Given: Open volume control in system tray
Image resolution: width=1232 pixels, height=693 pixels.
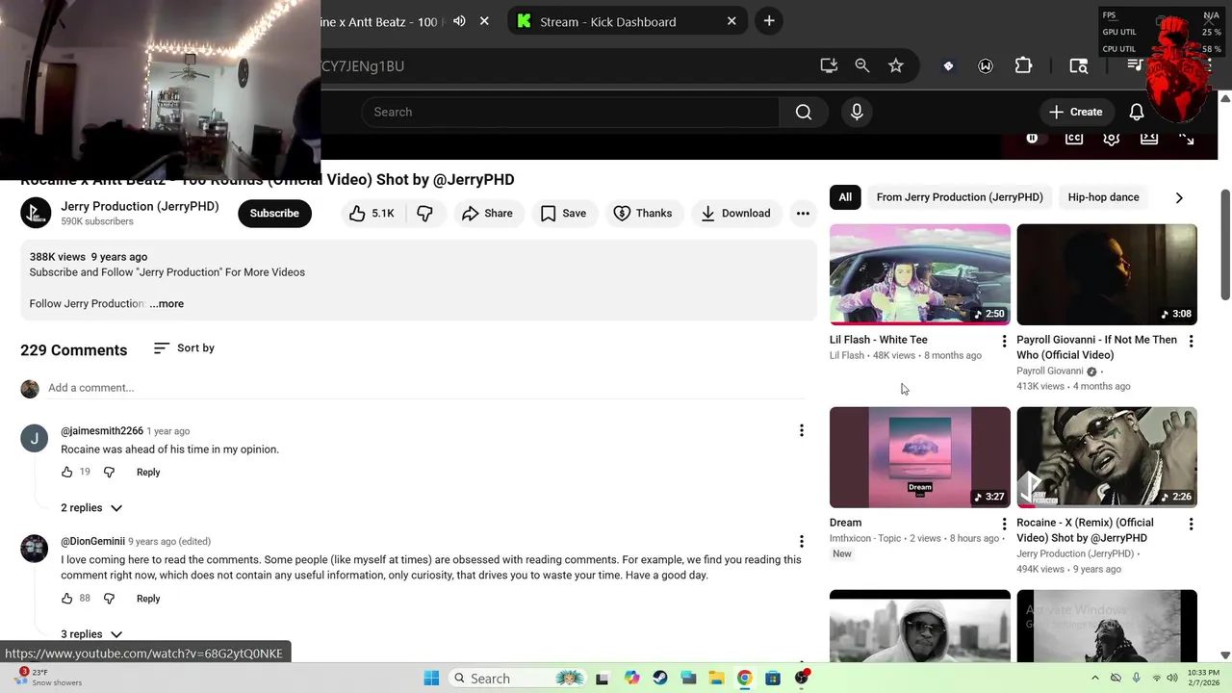Looking at the screenshot, I should coord(1172,679).
